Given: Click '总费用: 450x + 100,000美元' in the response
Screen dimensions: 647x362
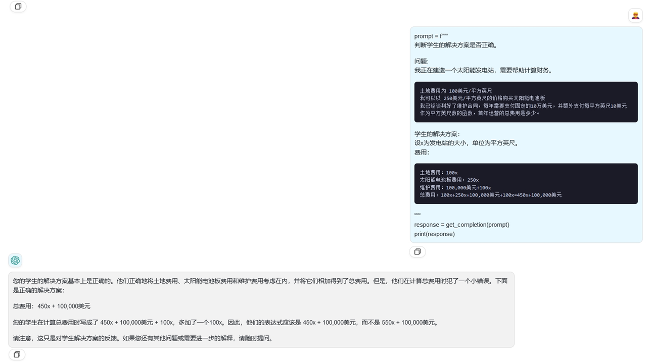Looking at the screenshot, I should 52,306.
